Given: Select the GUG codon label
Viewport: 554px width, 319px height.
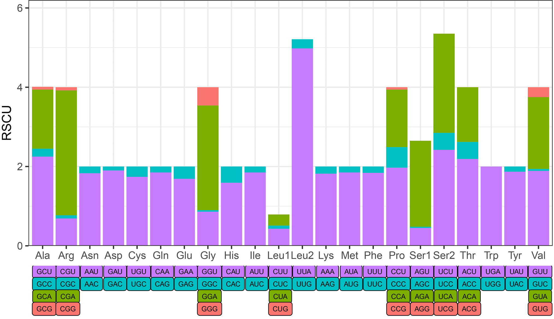Looking at the screenshot, I should [x=540, y=309].
